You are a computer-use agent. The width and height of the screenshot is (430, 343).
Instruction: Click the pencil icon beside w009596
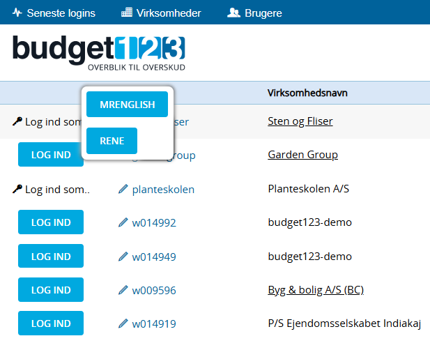point(123,290)
